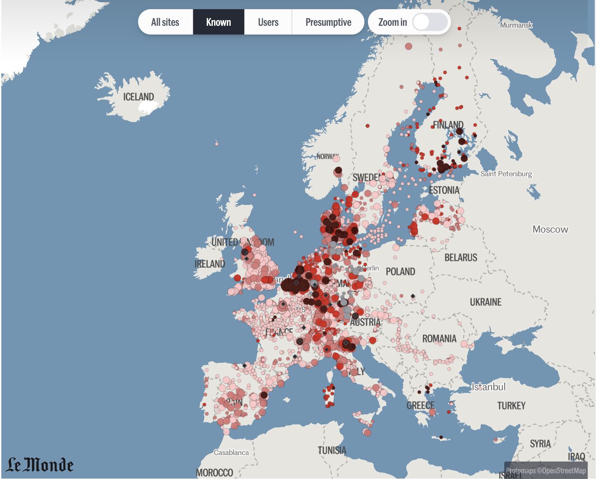Click the dark diamond marker in Poland
The image size is (596, 479).
[x=413, y=296]
